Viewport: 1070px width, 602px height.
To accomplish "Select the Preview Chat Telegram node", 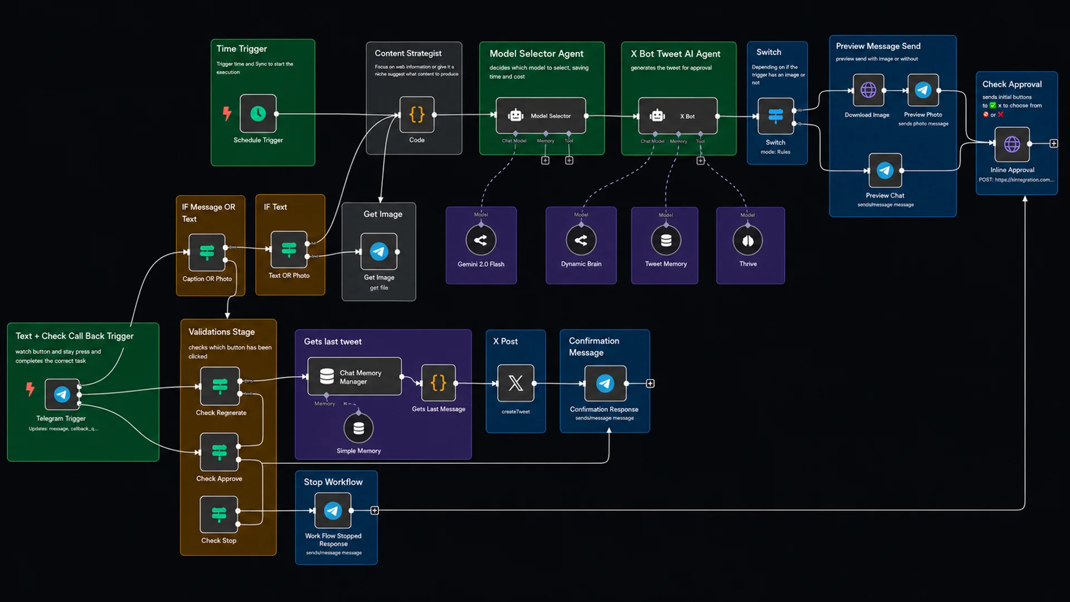I will tap(885, 171).
